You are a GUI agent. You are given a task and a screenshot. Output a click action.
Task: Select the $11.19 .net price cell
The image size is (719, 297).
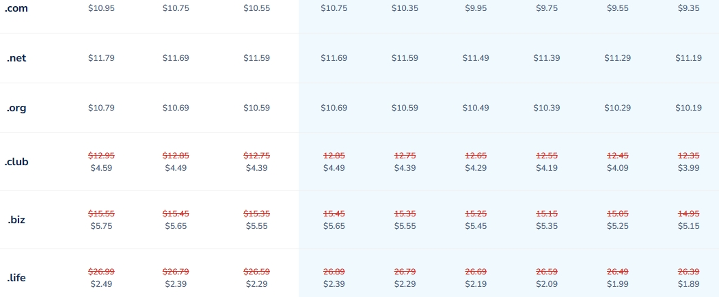(x=688, y=58)
